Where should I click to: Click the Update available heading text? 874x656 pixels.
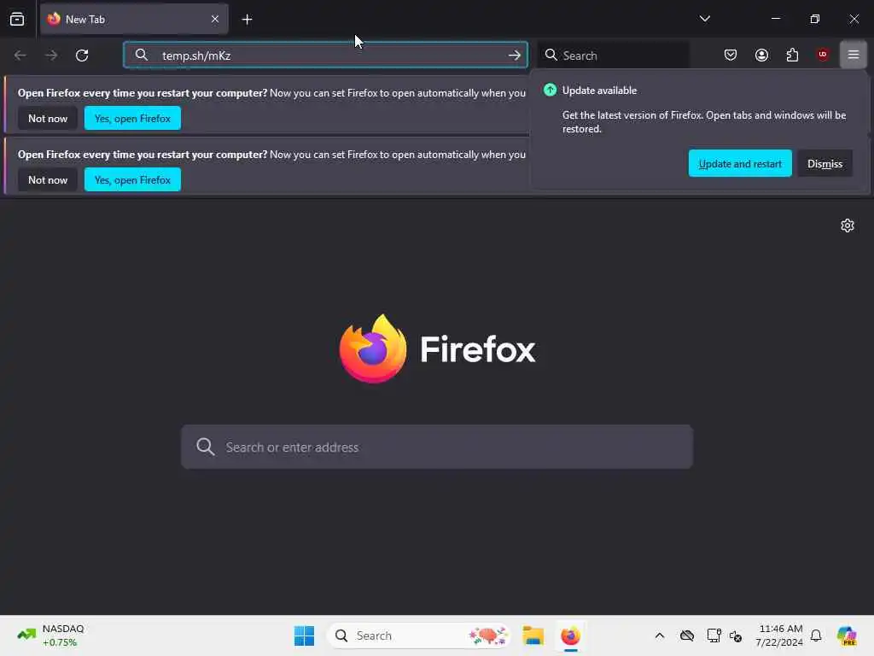coord(599,91)
